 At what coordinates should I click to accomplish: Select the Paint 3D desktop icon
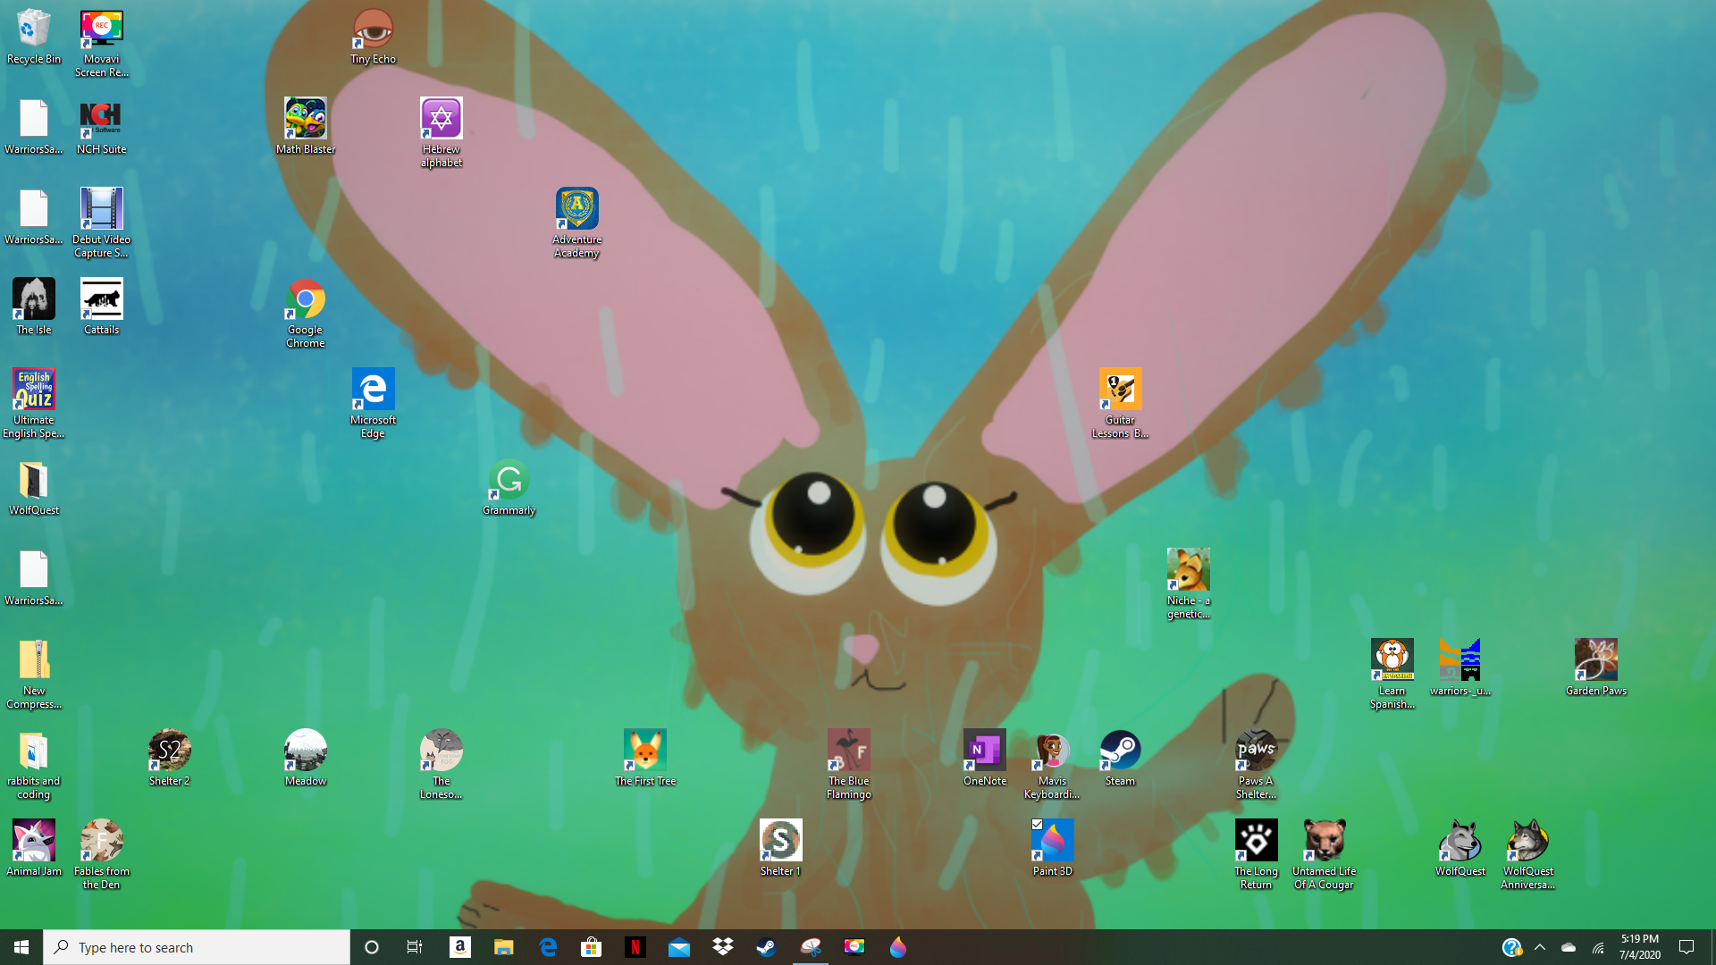pos(1052,842)
